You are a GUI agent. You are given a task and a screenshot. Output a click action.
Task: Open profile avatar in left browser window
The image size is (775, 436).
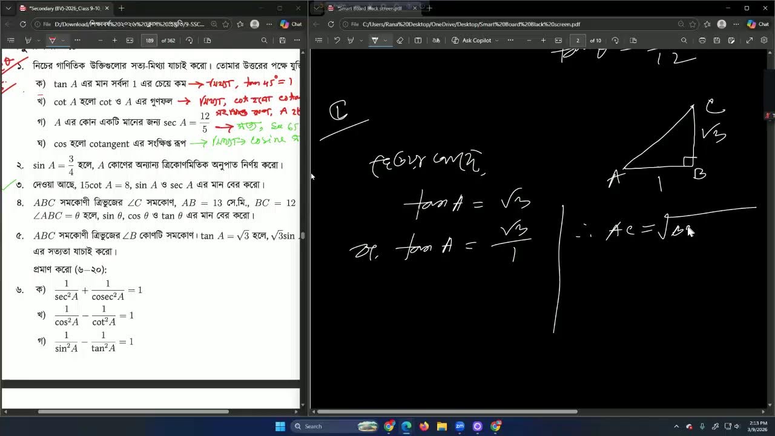point(255,24)
